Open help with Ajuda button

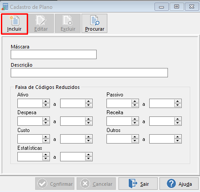click(x=179, y=184)
